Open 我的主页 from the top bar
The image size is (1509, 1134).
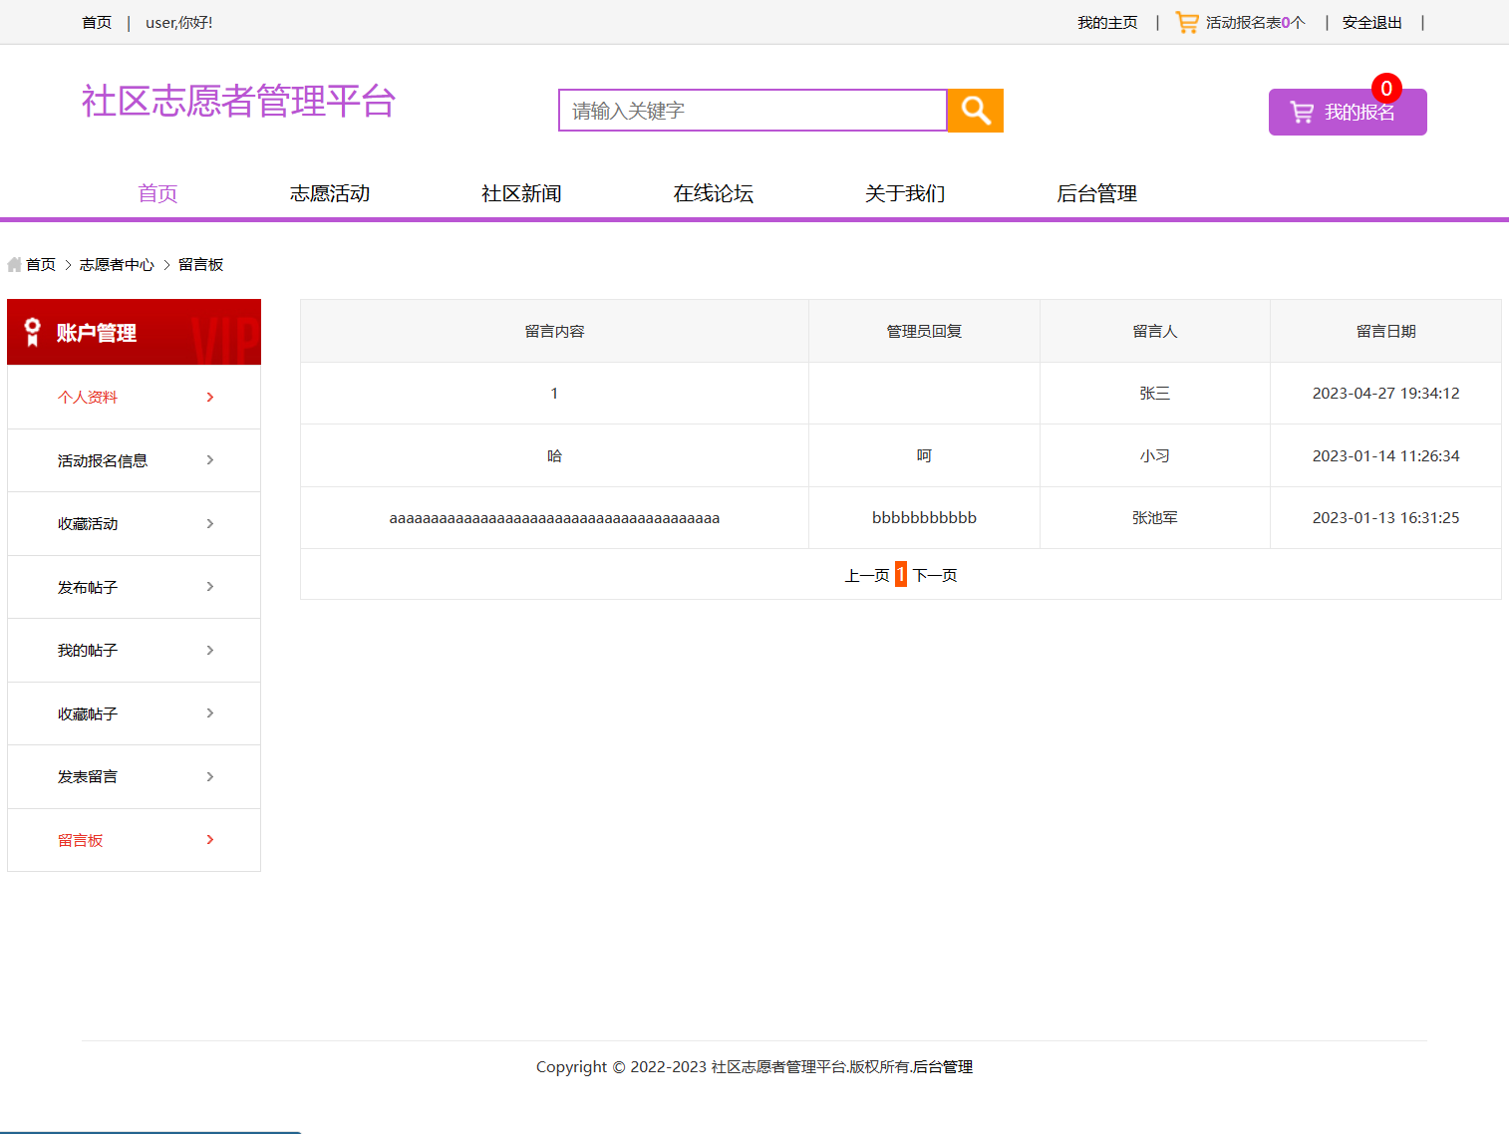coord(1107,21)
